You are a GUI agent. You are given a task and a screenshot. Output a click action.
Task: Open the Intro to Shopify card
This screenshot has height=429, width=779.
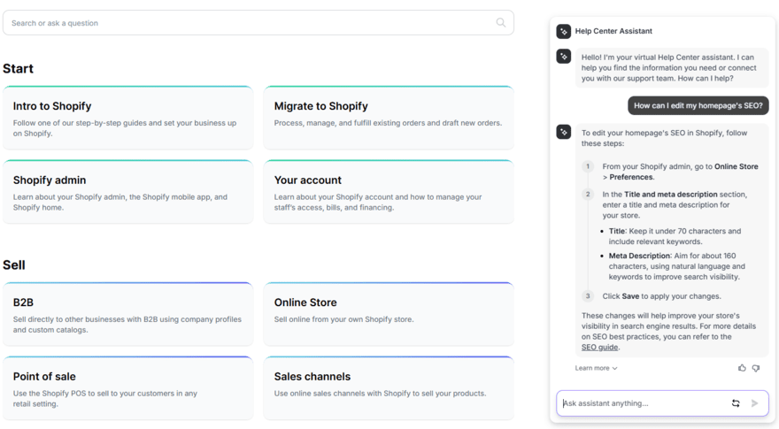click(127, 117)
